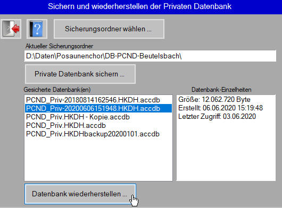
Task: Click the blue window title bar text
Action: coord(139,6)
